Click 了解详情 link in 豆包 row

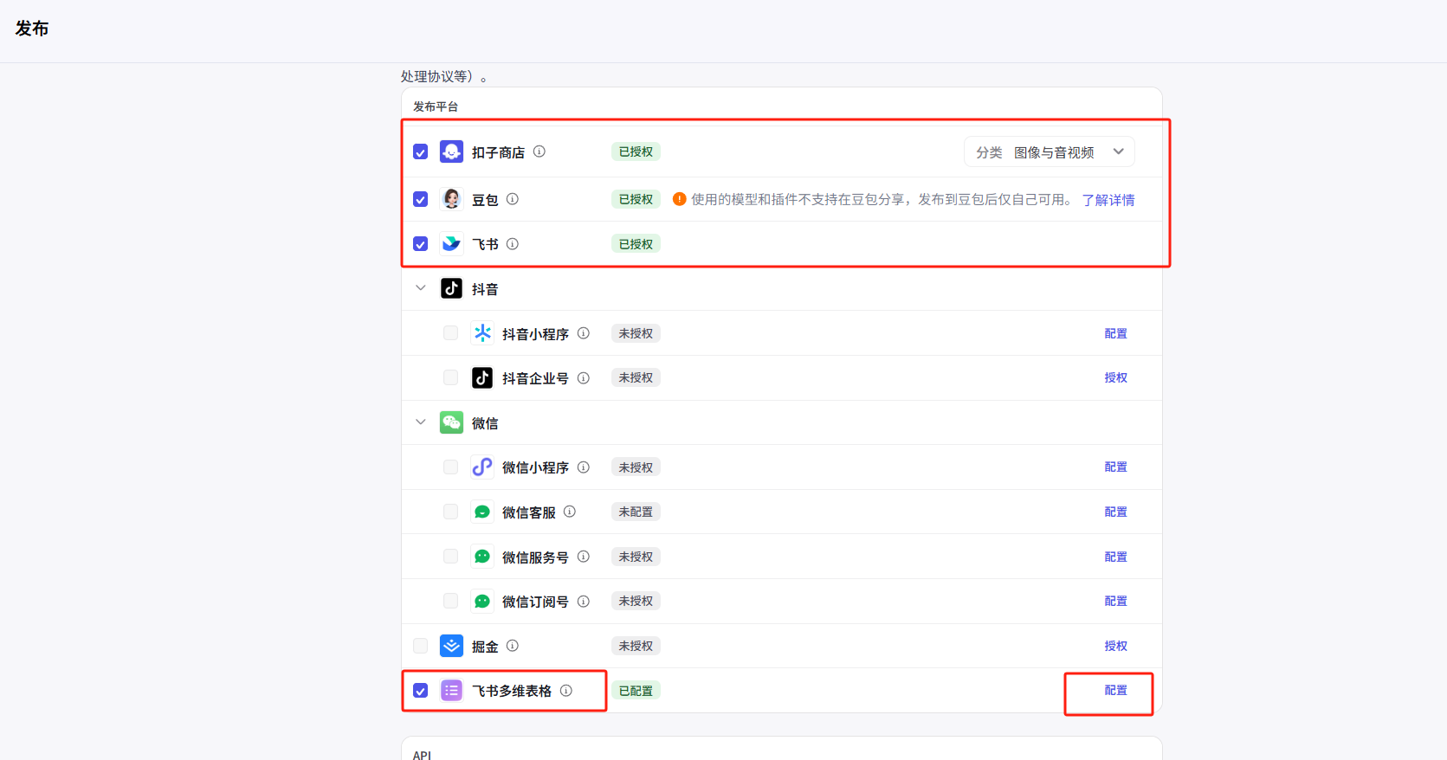click(1108, 200)
